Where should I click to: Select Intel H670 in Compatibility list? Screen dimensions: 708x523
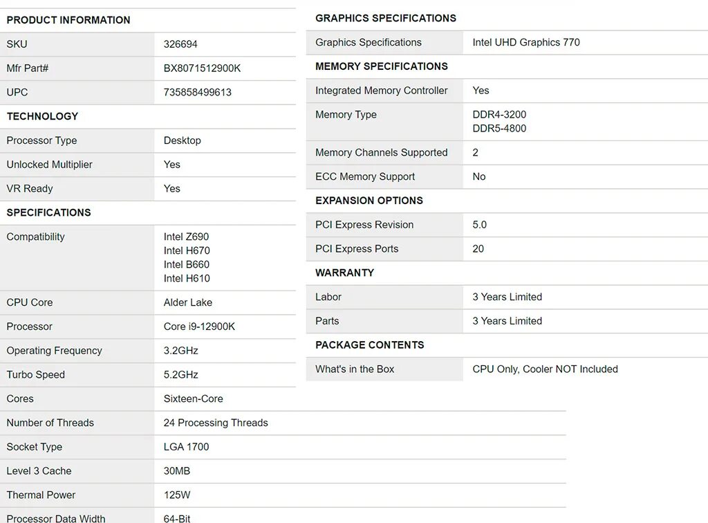coord(187,250)
